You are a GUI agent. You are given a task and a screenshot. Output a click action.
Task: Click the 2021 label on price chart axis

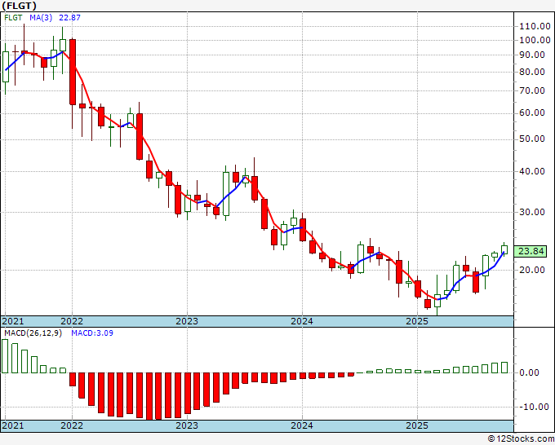click(13, 321)
